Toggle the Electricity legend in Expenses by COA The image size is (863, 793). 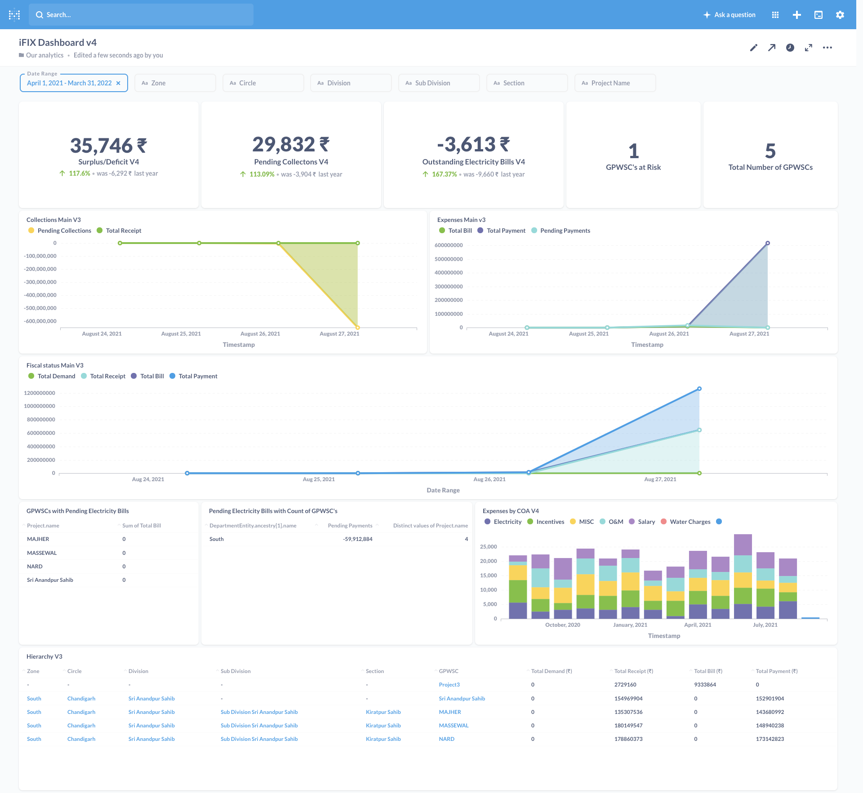507,522
